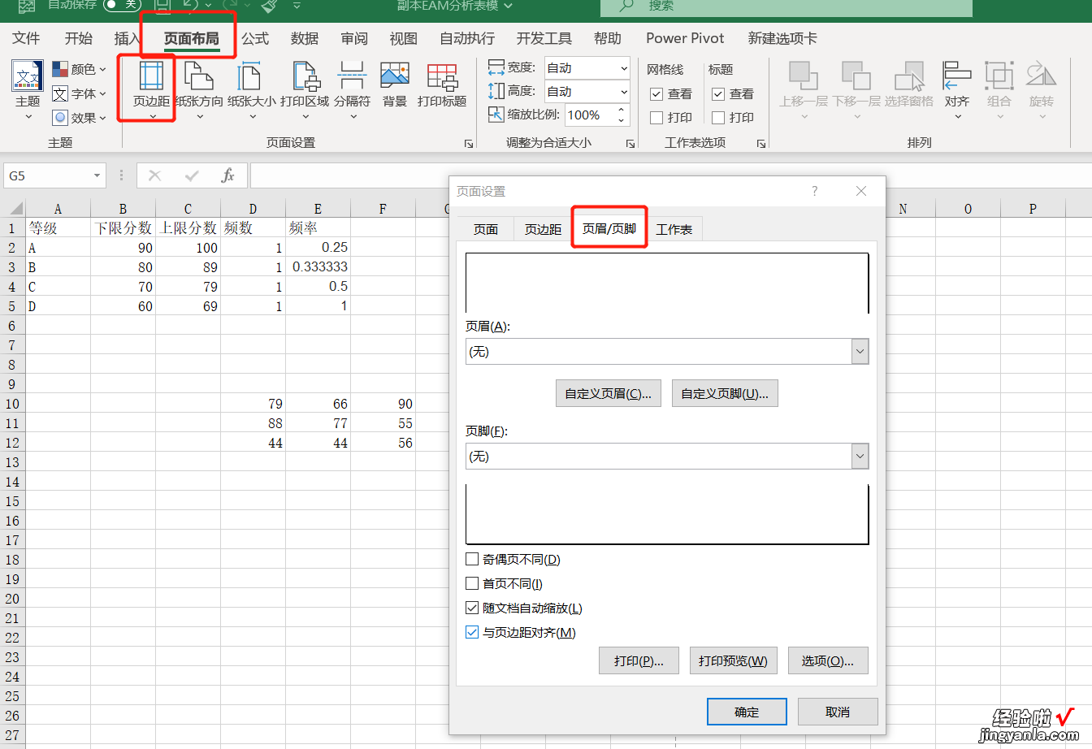The width and height of the screenshot is (1092, 749).
Task: Open Quick Access Toolbar customize arrow
Action: 297,6
